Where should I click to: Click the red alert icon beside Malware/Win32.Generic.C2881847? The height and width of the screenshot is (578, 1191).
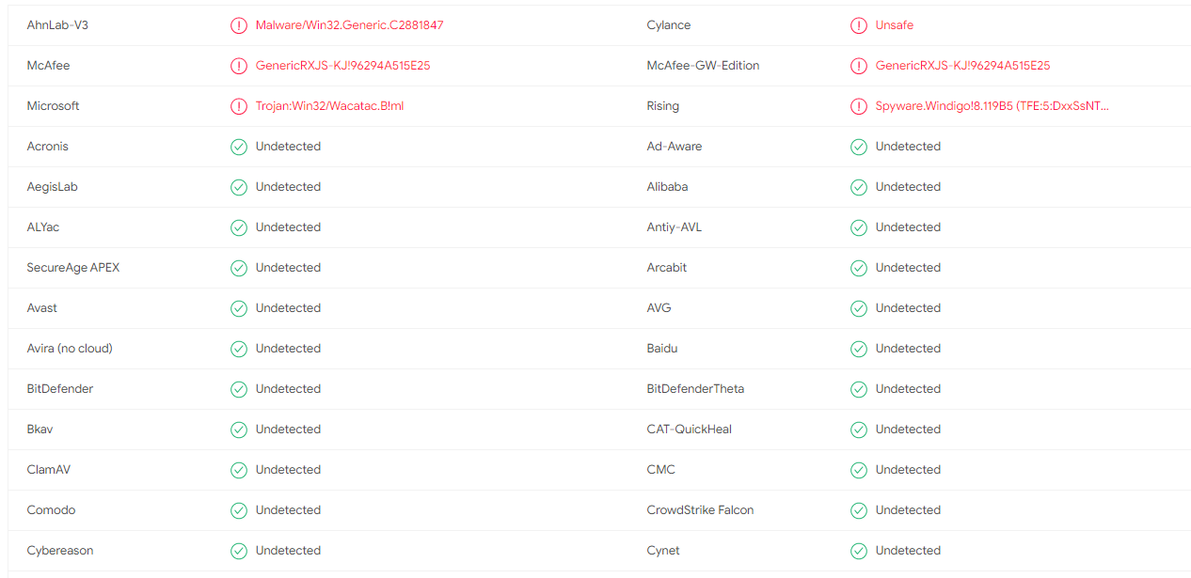click(239, 25)
